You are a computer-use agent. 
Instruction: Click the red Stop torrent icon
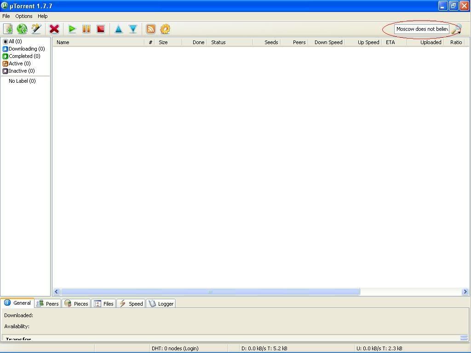tap(100, 29)
